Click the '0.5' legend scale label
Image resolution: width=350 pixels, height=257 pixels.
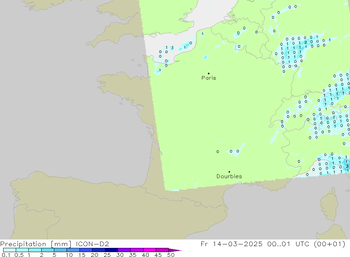19,255
